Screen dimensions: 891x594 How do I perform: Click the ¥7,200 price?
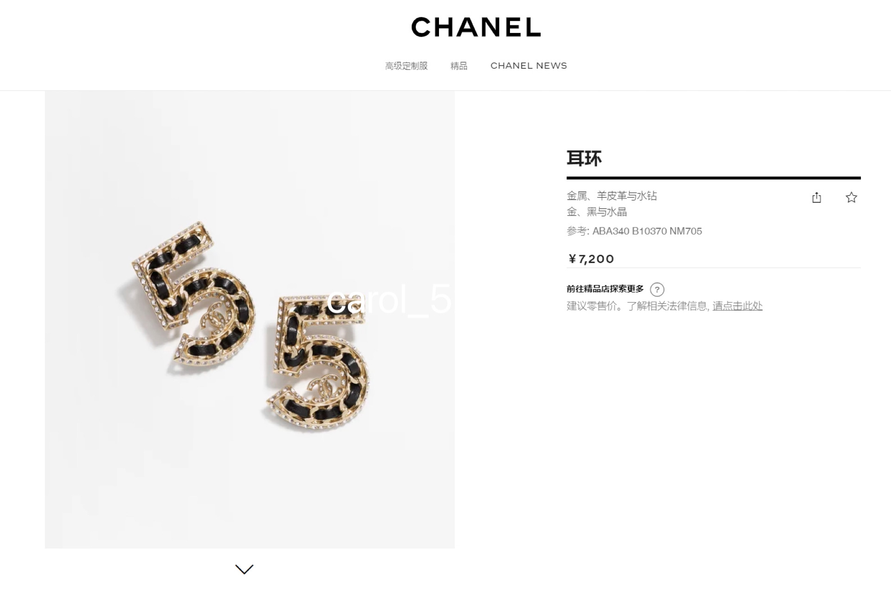point(591,259)
